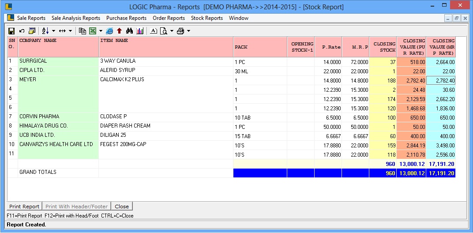Select the UCB INDIA LTD. cell
Image resolution: width=473 pixels, height=233 pixels.
click(58, 136)
